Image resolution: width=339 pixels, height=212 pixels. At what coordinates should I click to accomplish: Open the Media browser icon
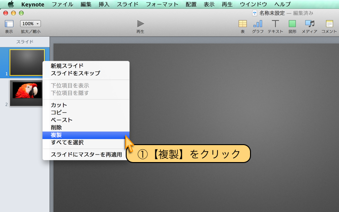[309, 24]
